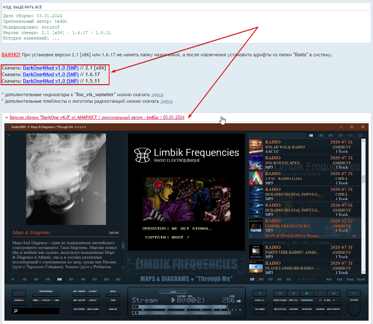Click the magnifier search icon

16,310
